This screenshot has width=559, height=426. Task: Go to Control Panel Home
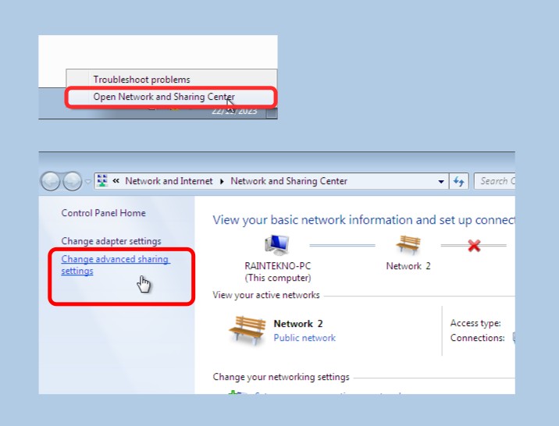point(103,213)
